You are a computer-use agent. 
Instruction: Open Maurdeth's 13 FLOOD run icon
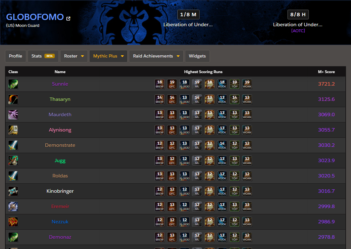pos(185,115)
